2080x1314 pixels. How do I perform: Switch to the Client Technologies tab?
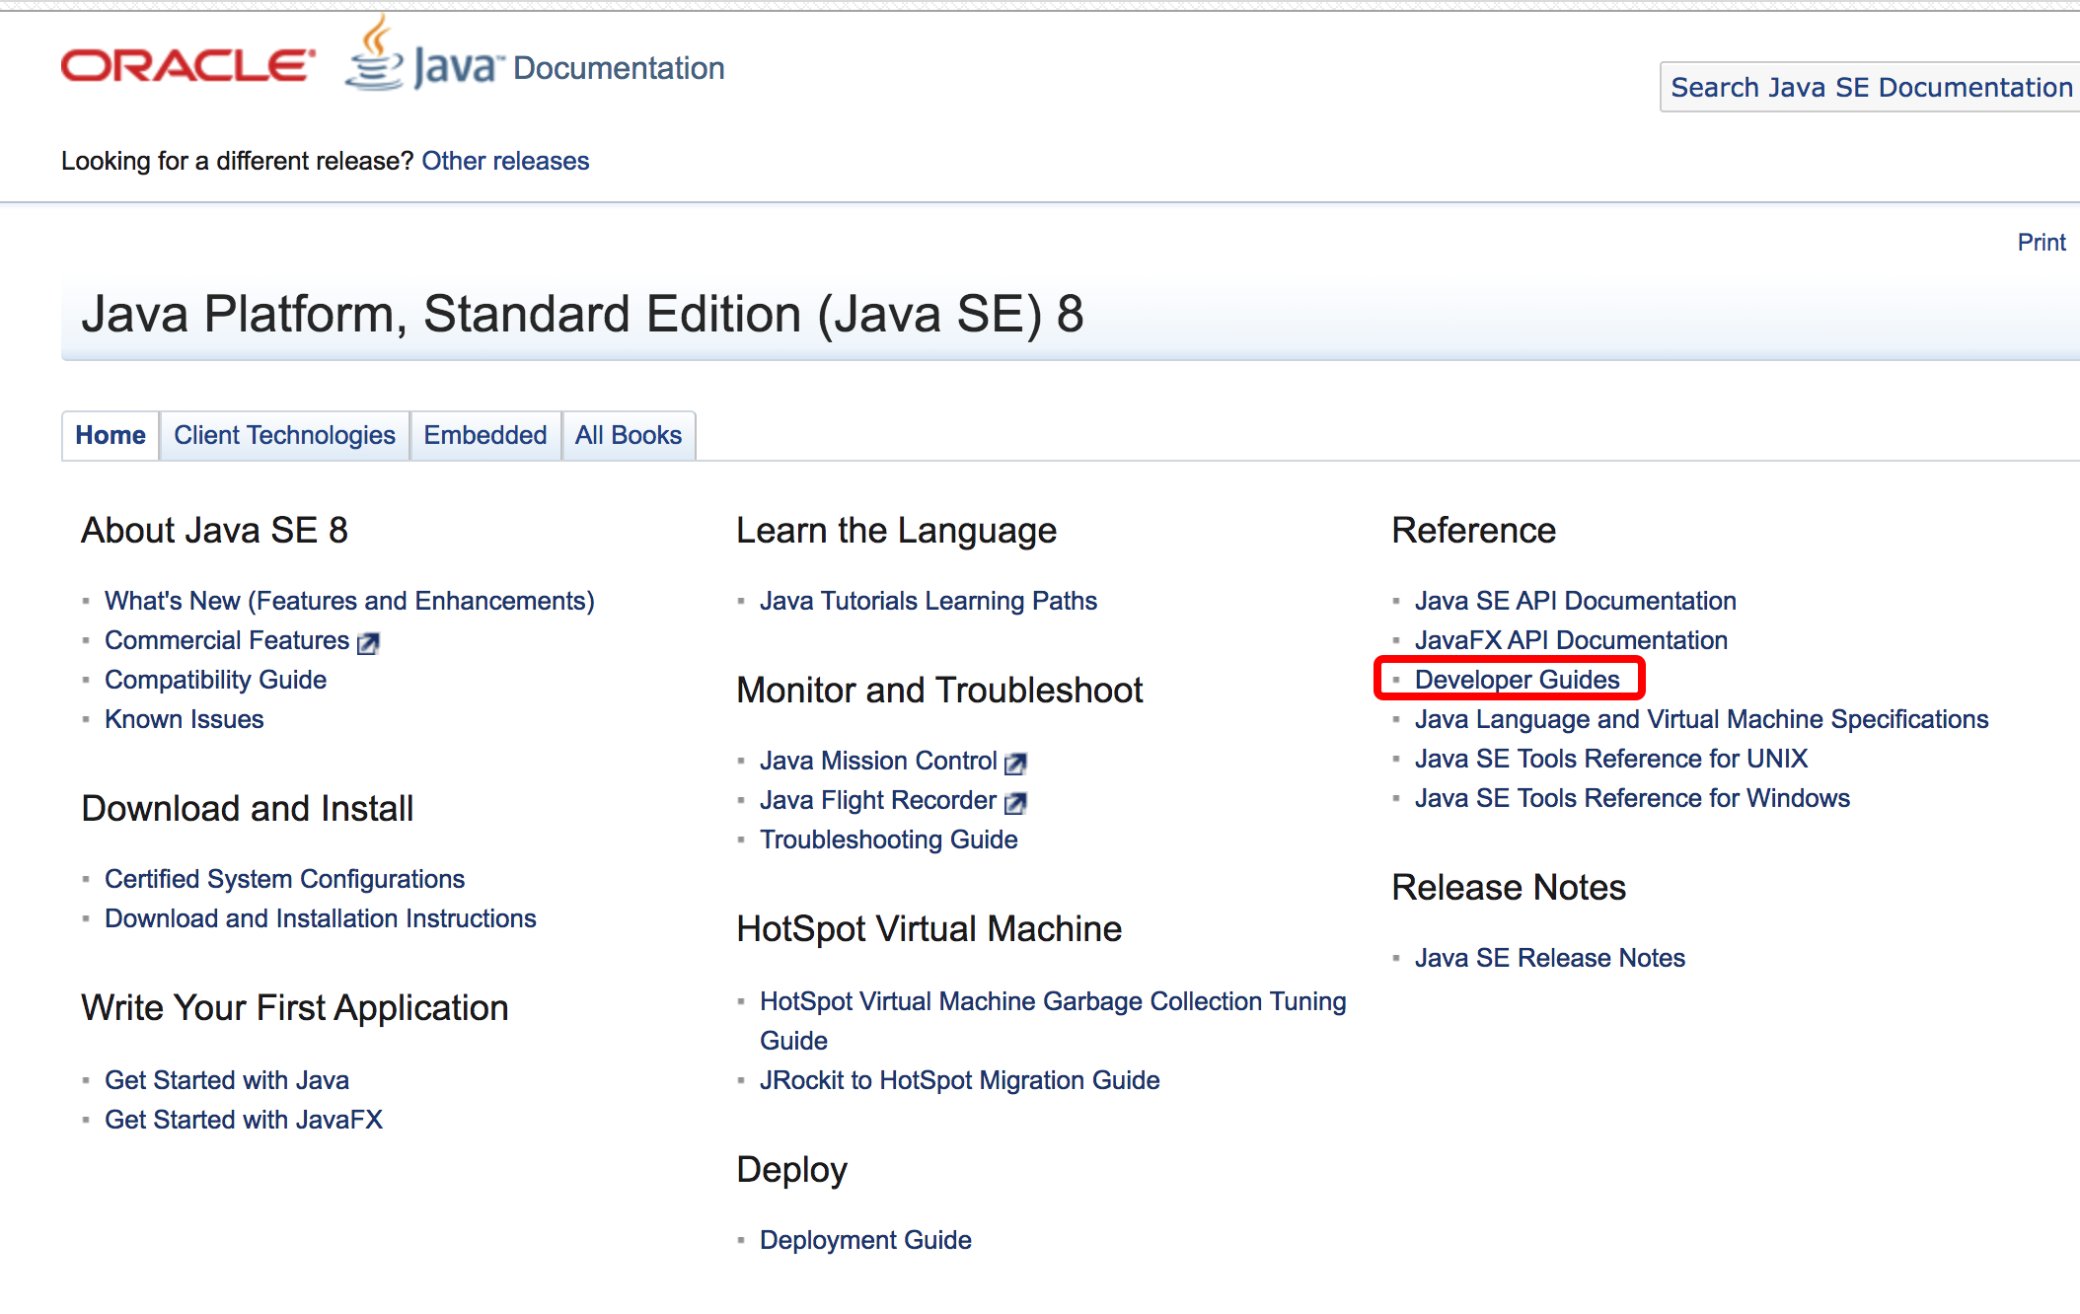click(284, 435)
